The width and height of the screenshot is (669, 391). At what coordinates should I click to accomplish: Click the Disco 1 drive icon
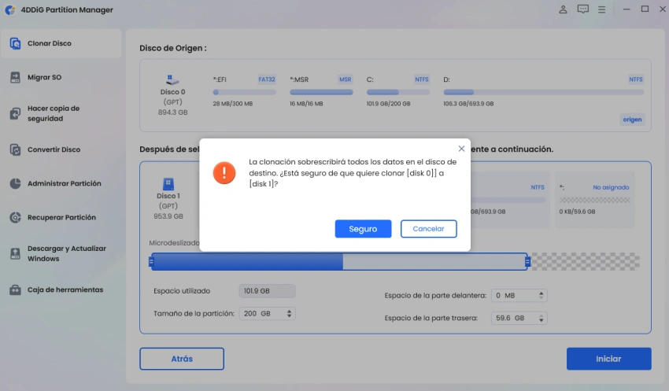coord(168,184)
